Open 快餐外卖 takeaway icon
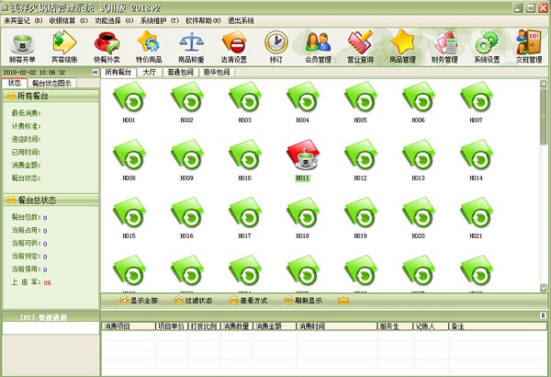The width and height of the screenshot is (551, 377). point(107,47)
